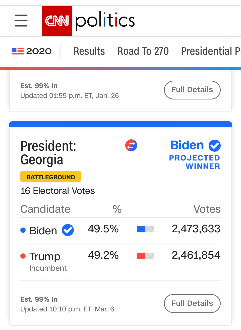Open the Results tab
The image size is (241, 330).
pos(89,51)
